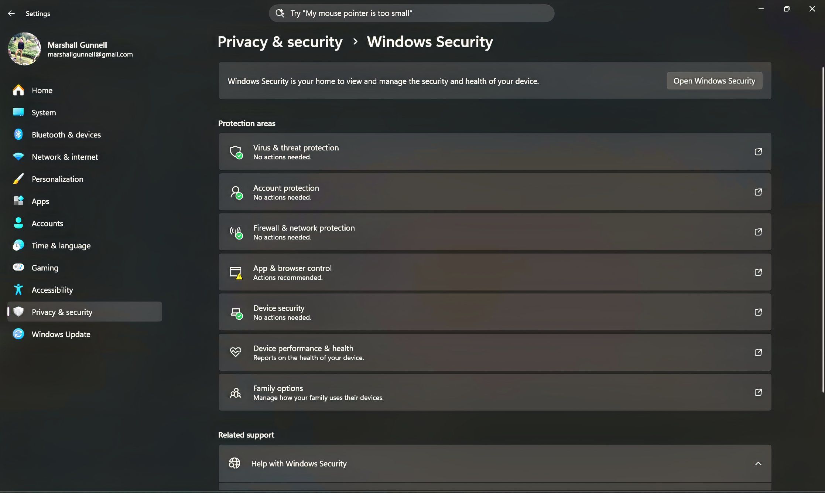
Task: Click the Device performance heart icon
Action: [x=235, y=352]
